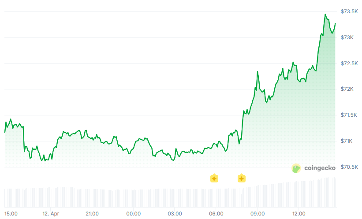Image resolution: width=362 pixels, height=219 pixels.
Task: Open the coingecko watermark text link
Action: tap(320, 168)
